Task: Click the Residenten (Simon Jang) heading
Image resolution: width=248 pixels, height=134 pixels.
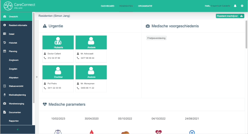Action: (x=54, y=16)
